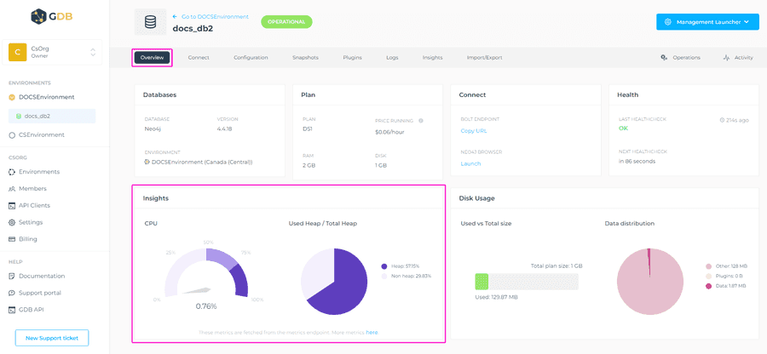Open the Activity panel

point(738,58)
